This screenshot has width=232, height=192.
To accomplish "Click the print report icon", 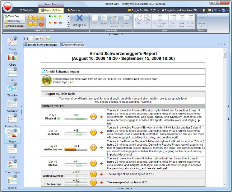I will click(37, 39).
